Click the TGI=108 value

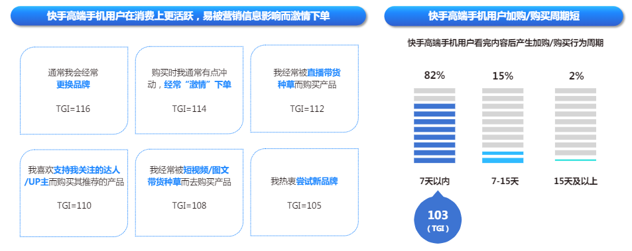point(189,205)
